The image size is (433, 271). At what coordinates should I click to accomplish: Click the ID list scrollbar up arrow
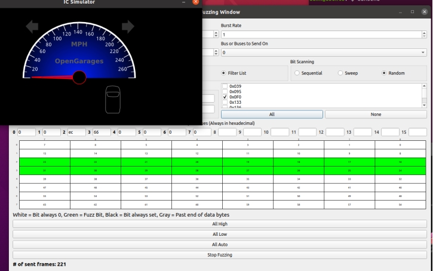pyautogui.click(x=424, y=86)
